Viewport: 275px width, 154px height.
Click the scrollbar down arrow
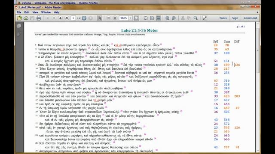(x=258, y=150)
